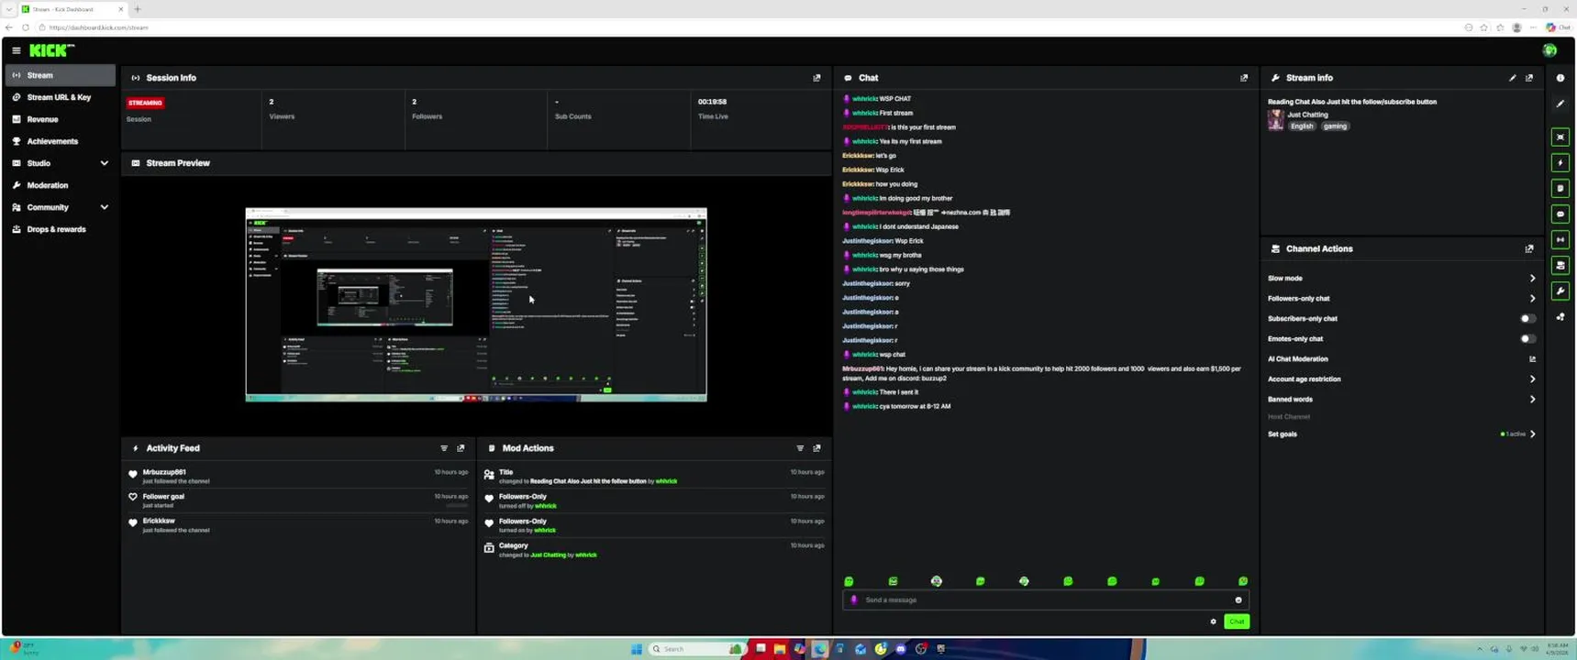Open the chat settings gear icon
This screenshot has height=660, width=1577.
tap(1213, 621)
